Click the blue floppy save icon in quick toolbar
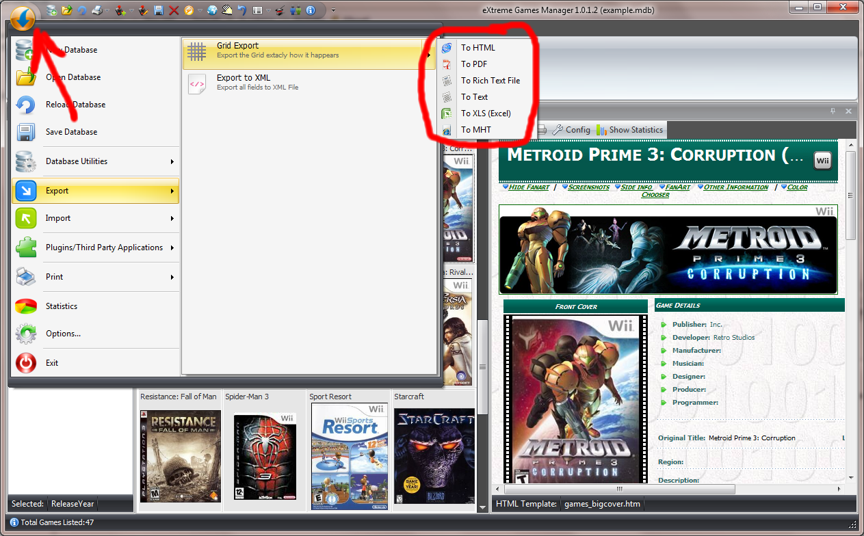Screen dimensions: 864x536 pyautogui.click(x=159, y=10)
